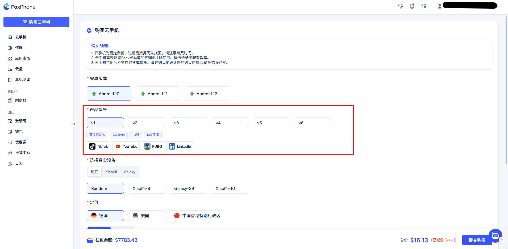
Task: Click the back arrow beside 购买云手机 title
Action: click(89, 30)
